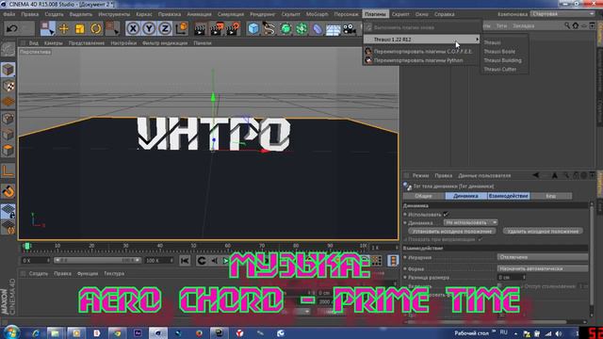Screen dimensions: 603x339
Task: Switch to Взаимодействие tab
Action: click(x=508, y=196)
